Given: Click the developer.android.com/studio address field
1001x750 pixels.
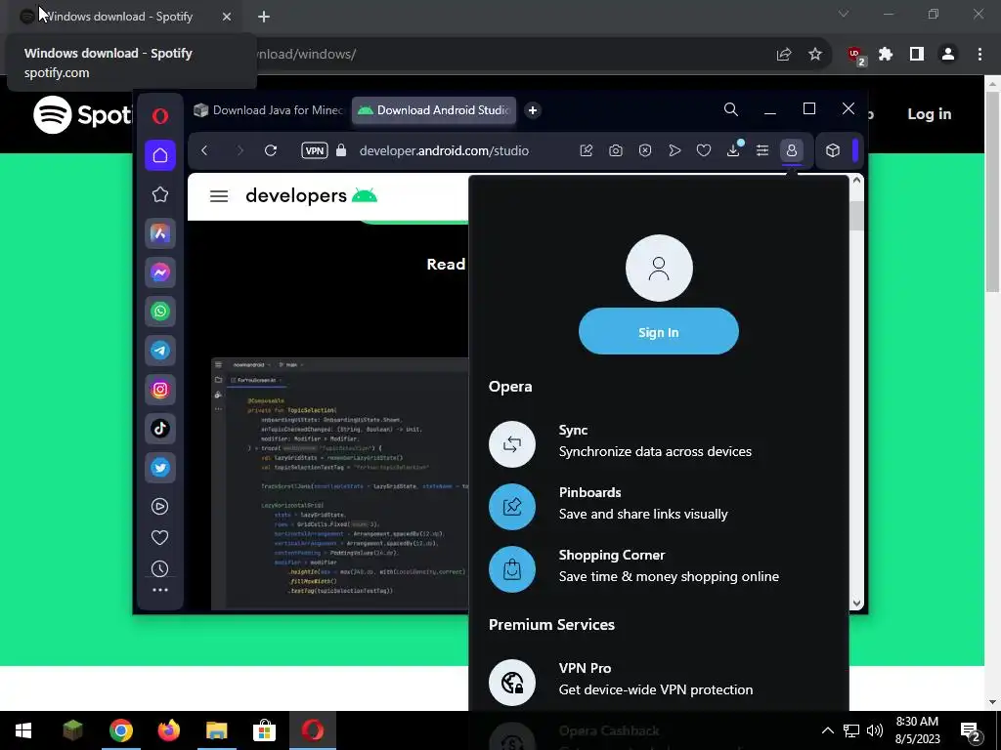Looking at the screenshot, I should [445, 151].
